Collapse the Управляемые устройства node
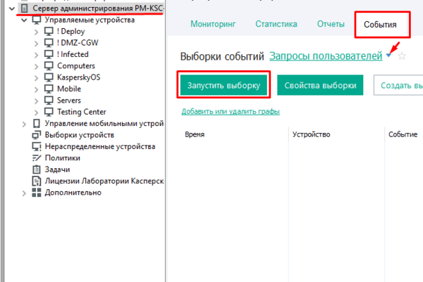Screen dimensions: 423x282 pyautogui.click(x=24, y=20)
